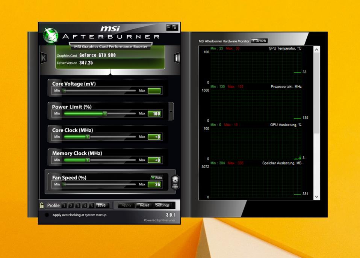Select profile slot 4

click(x=85, y=205)
